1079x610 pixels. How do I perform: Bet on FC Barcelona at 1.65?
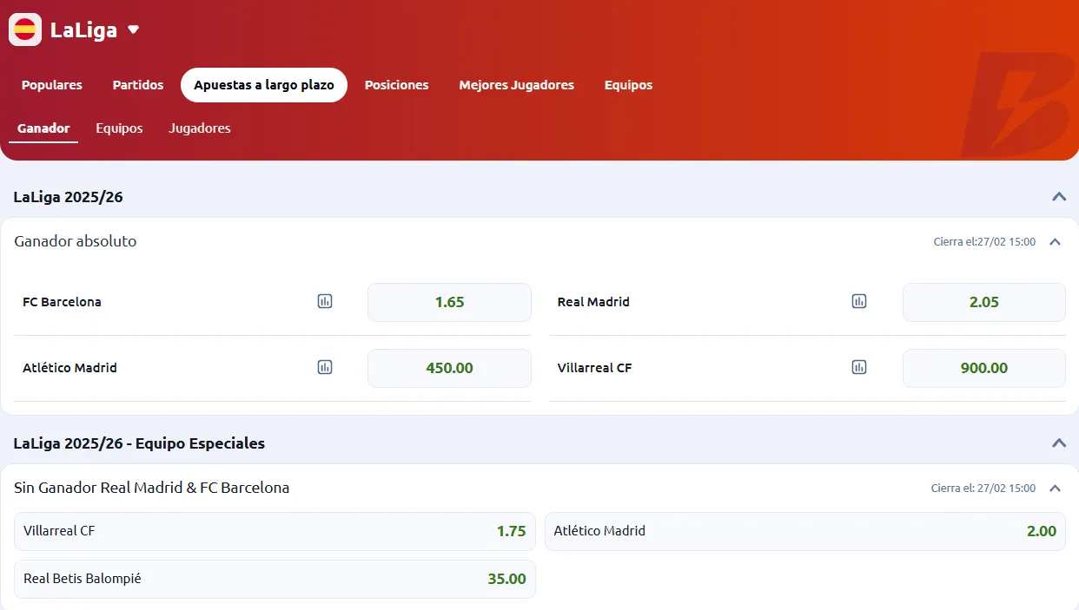point(449,303)
